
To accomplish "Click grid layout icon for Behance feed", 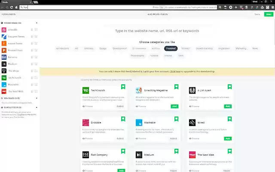I will (x=36, y=57).
